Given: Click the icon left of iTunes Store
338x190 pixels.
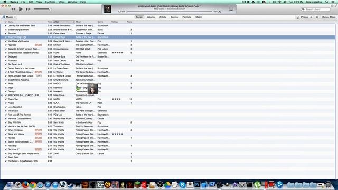Looking at the screenshot, I should 317,17.
